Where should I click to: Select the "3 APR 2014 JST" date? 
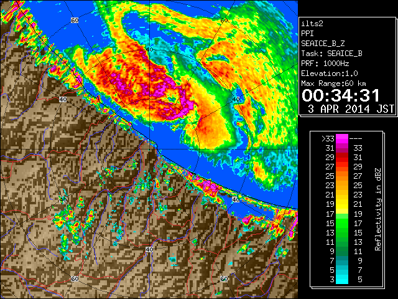point(351,109)
